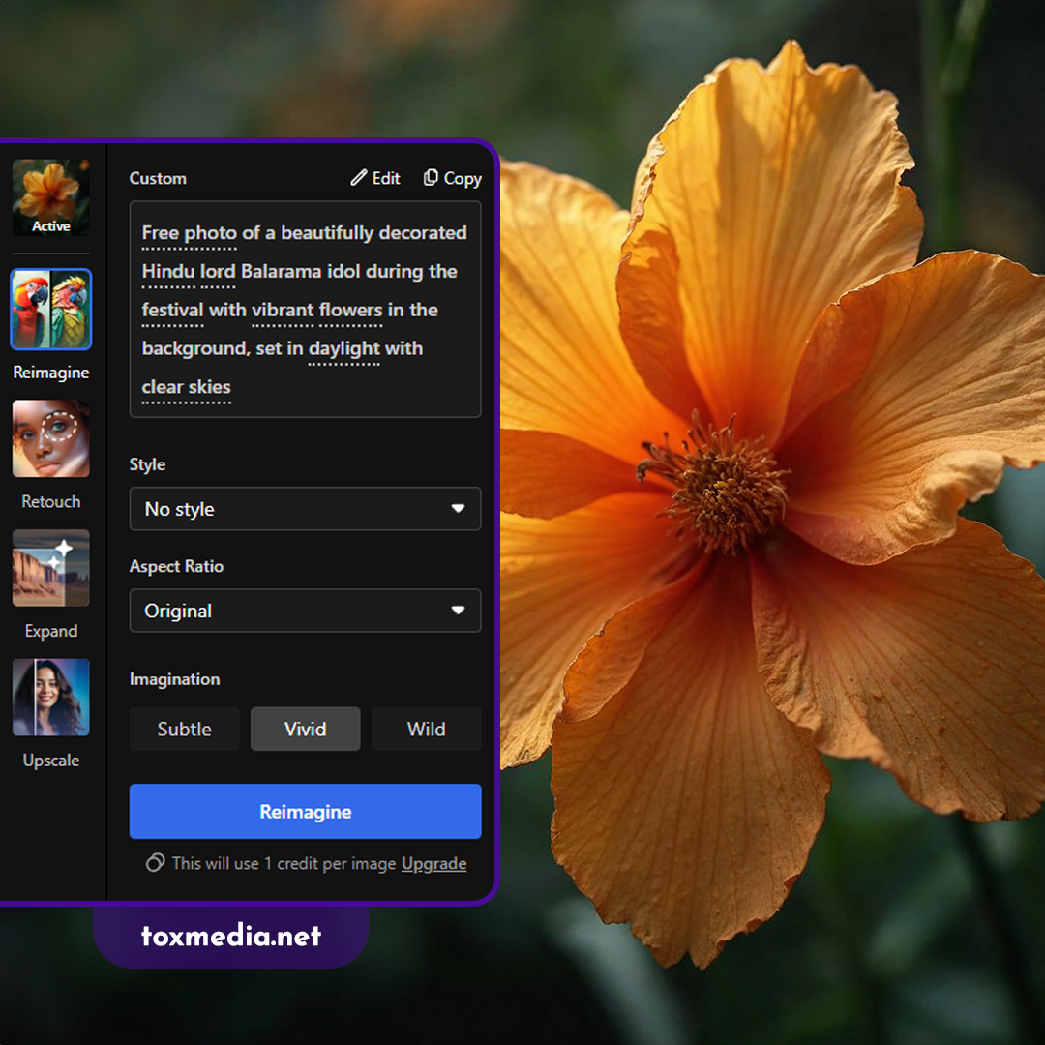The height and width of the screenshot is (1045, 1045).
Task: Click the credit coin icon
Action: (x=155, y=863)
